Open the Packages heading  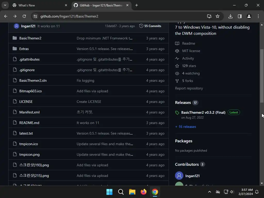[184, 141]
